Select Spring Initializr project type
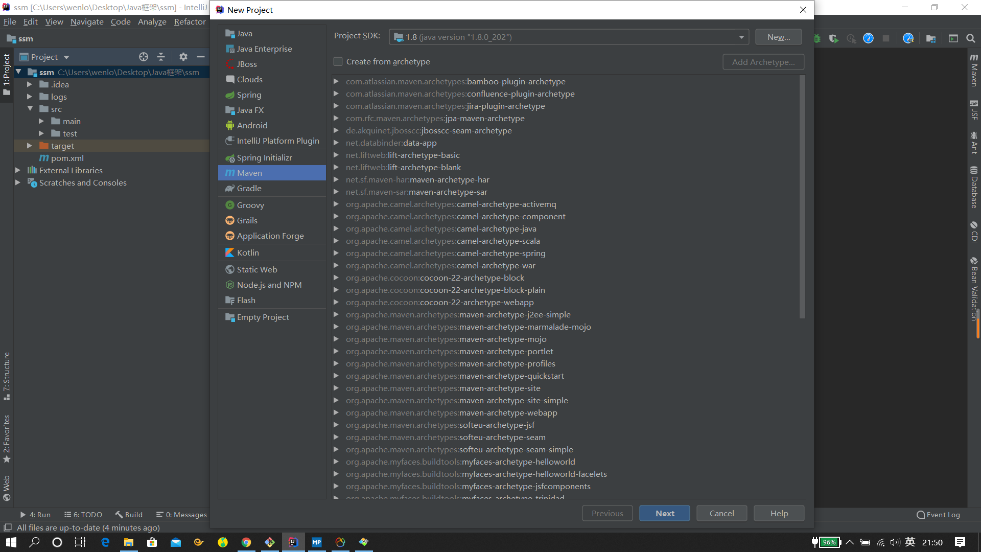 pos(264,157)
